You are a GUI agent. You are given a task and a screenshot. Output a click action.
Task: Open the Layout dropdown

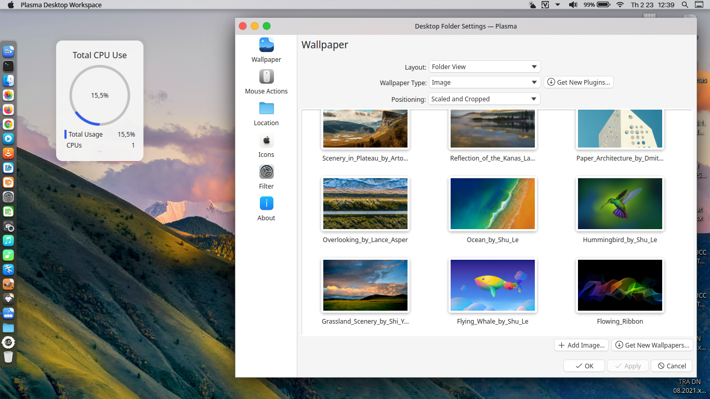click(x=484, y=66)
